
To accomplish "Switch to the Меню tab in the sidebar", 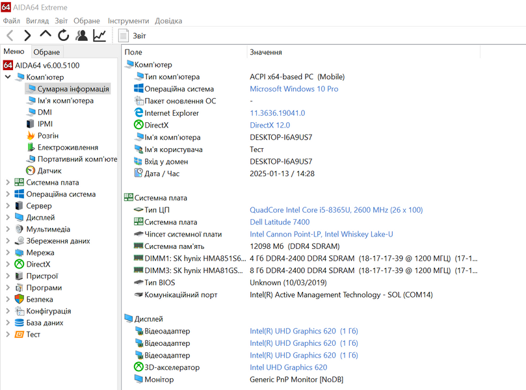I will tap(14, 51).
